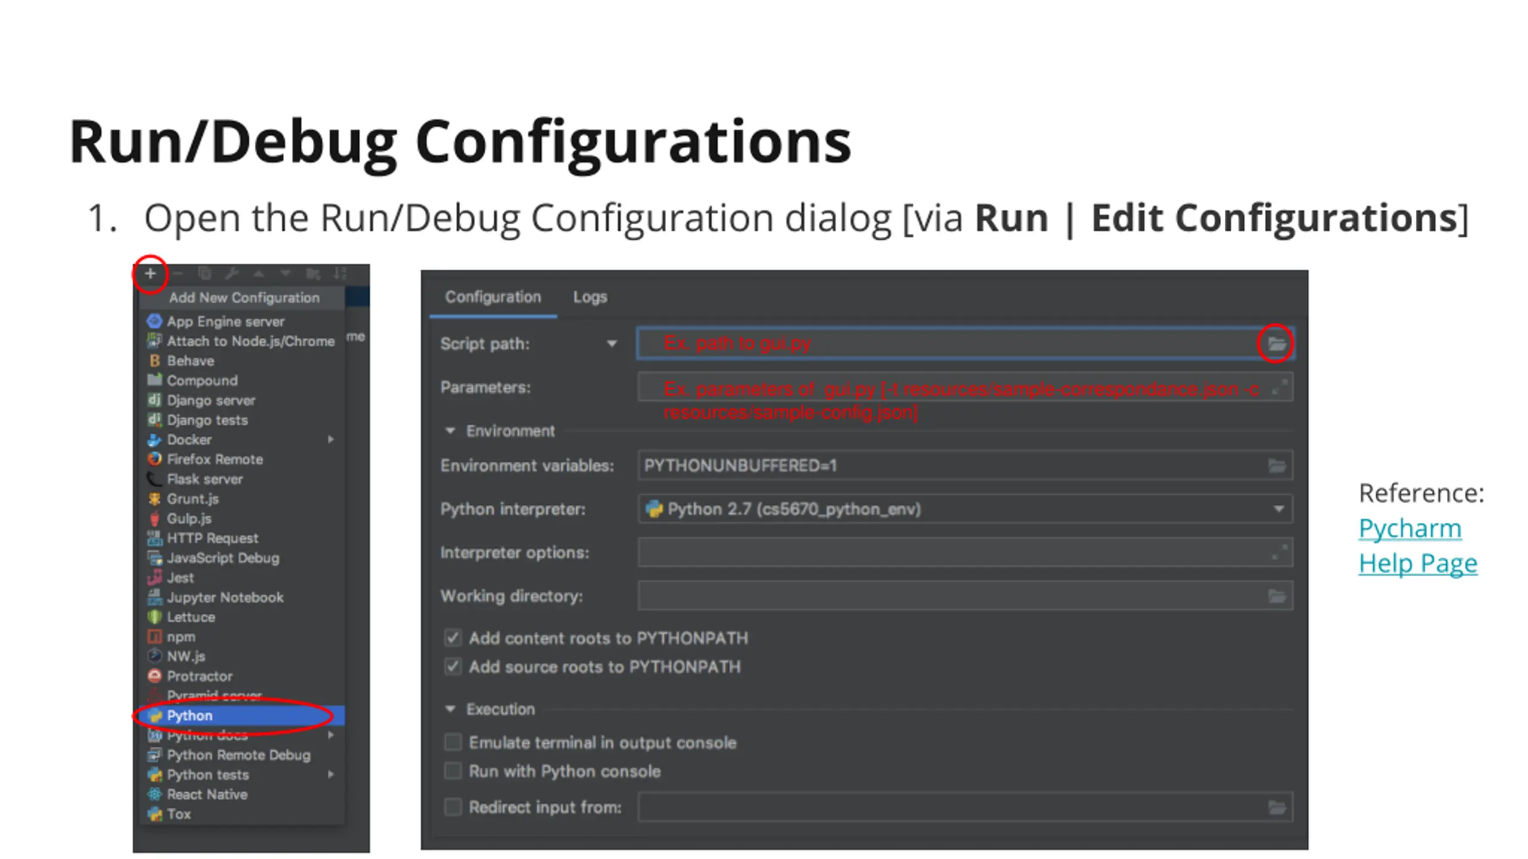Expand the Docker submenu arrow
Screen dimensions: 1528x859
pyautogui.click(x=331, y=440)
